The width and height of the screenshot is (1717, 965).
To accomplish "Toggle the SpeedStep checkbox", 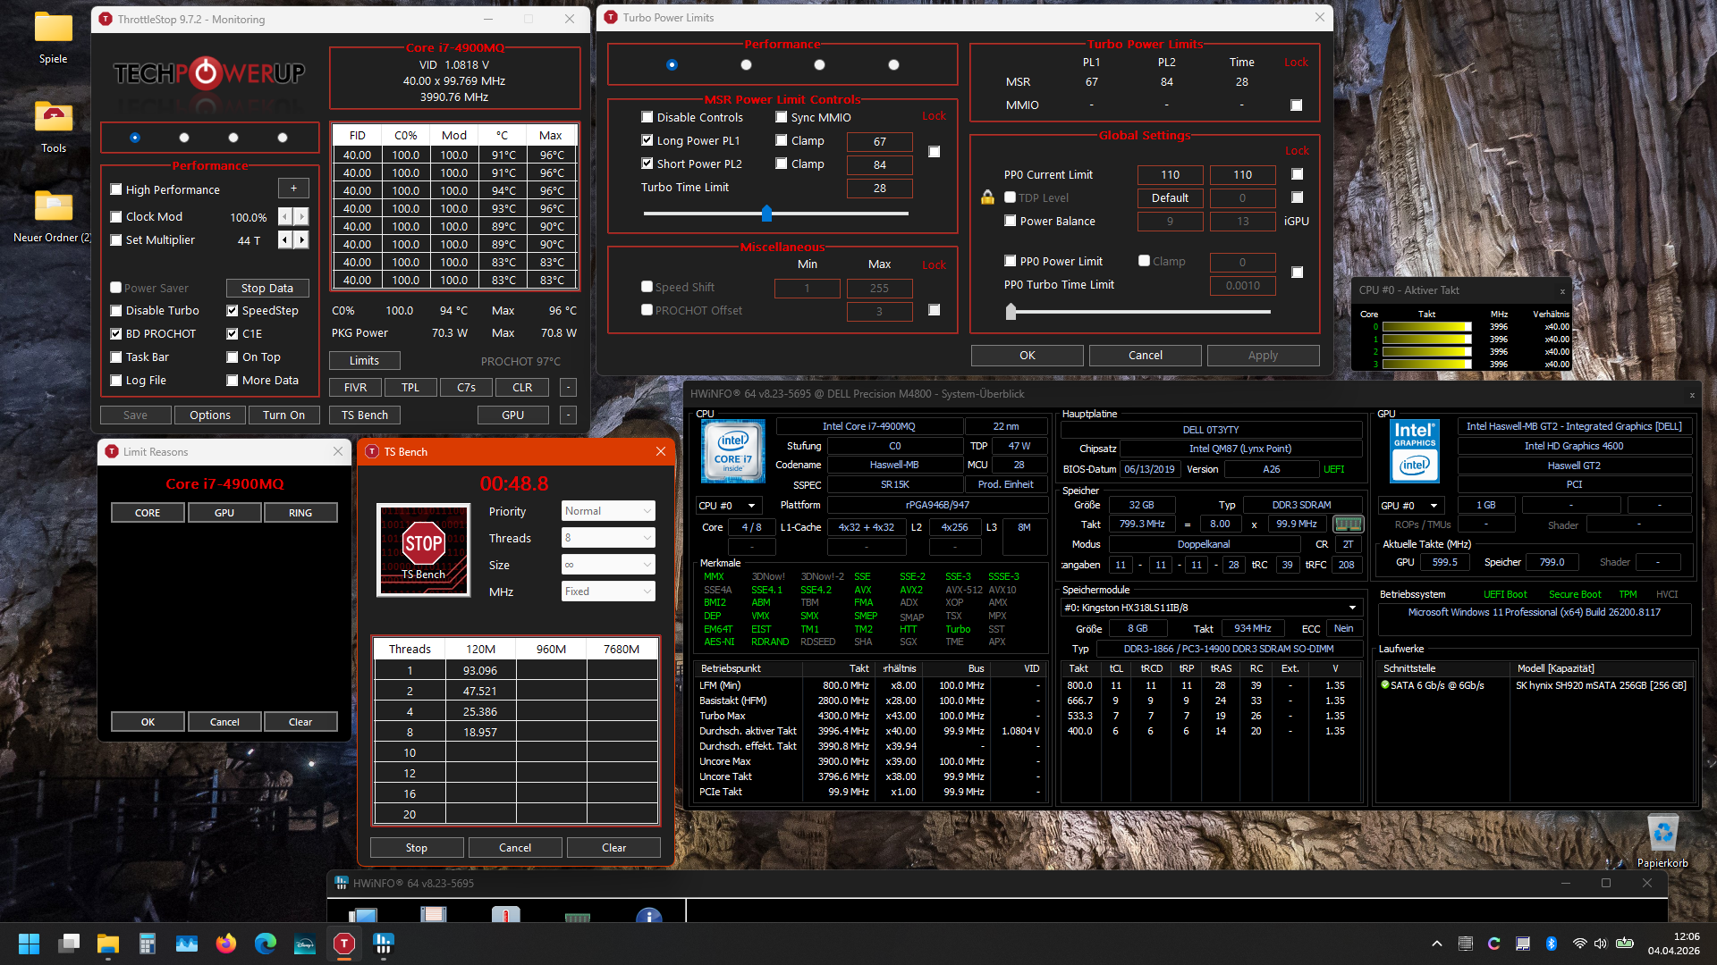I will pyautogui.click(x=233, y=311).
